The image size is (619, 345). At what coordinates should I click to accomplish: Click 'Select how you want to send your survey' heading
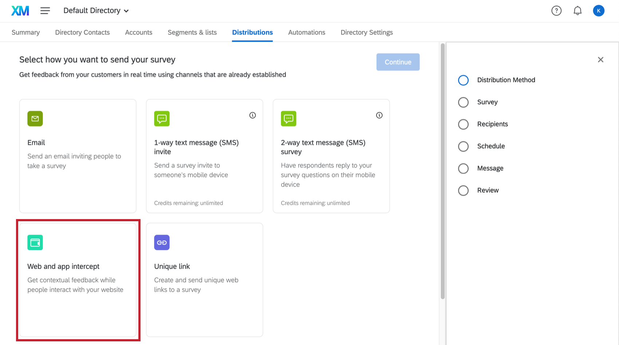tap(97, 60)
